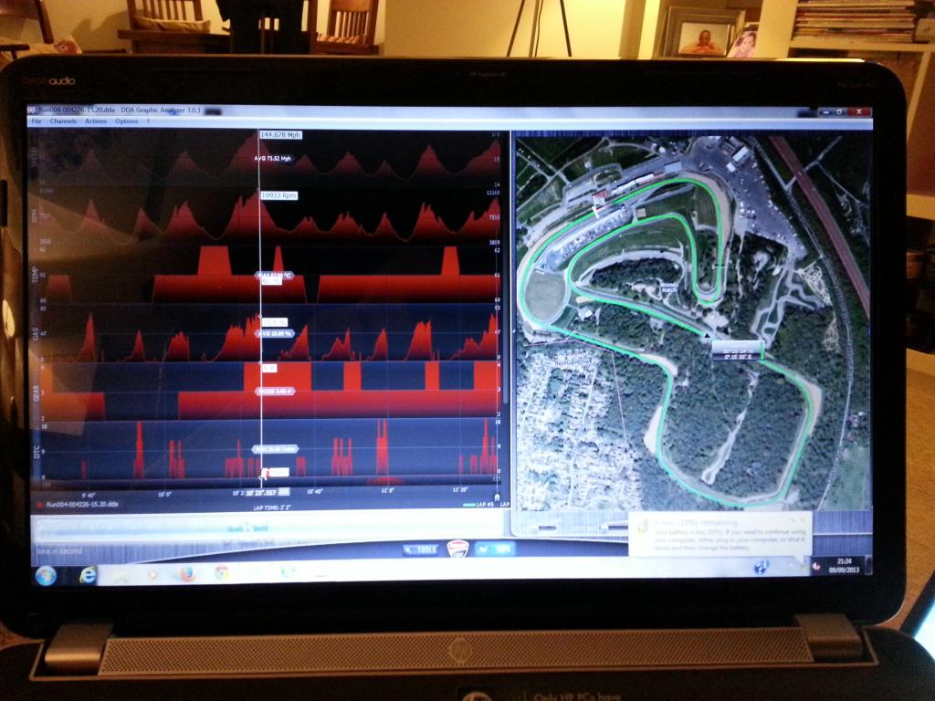Open Chrome from the taskbar
The height and width of the screenshot is (701, 935).
(x=222, y=573)
